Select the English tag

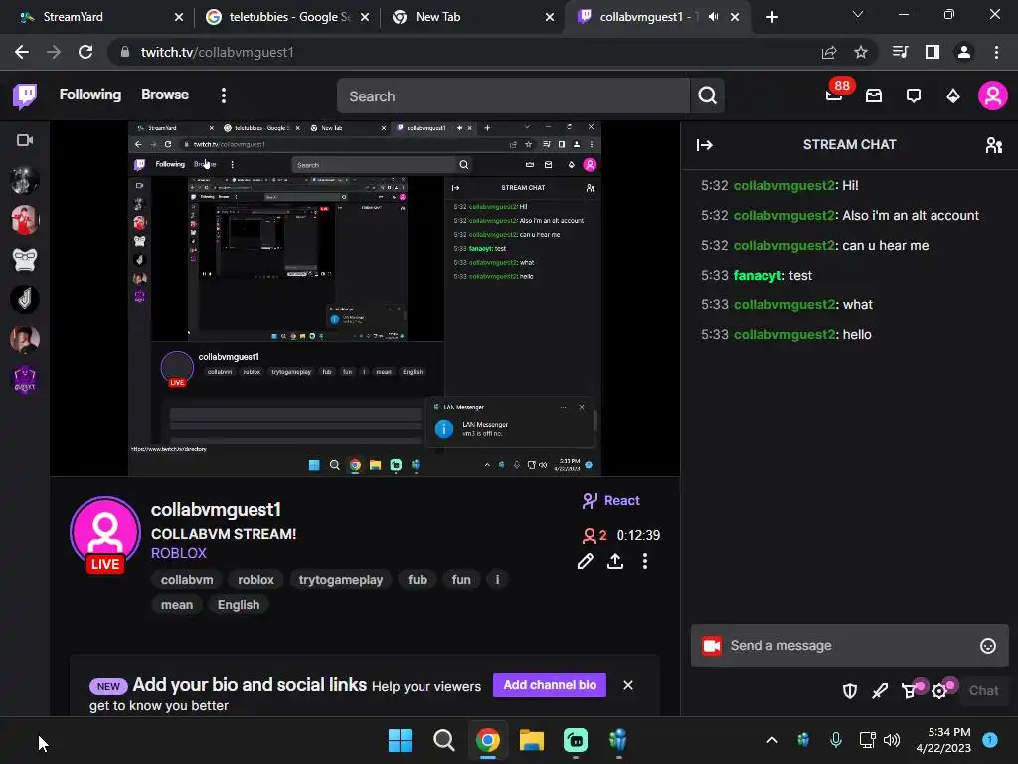click(239, 605)
